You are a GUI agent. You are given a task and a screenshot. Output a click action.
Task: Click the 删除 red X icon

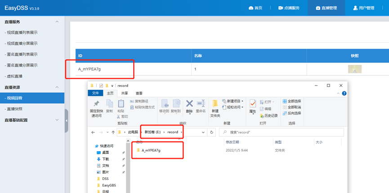(x=189, y=103)
